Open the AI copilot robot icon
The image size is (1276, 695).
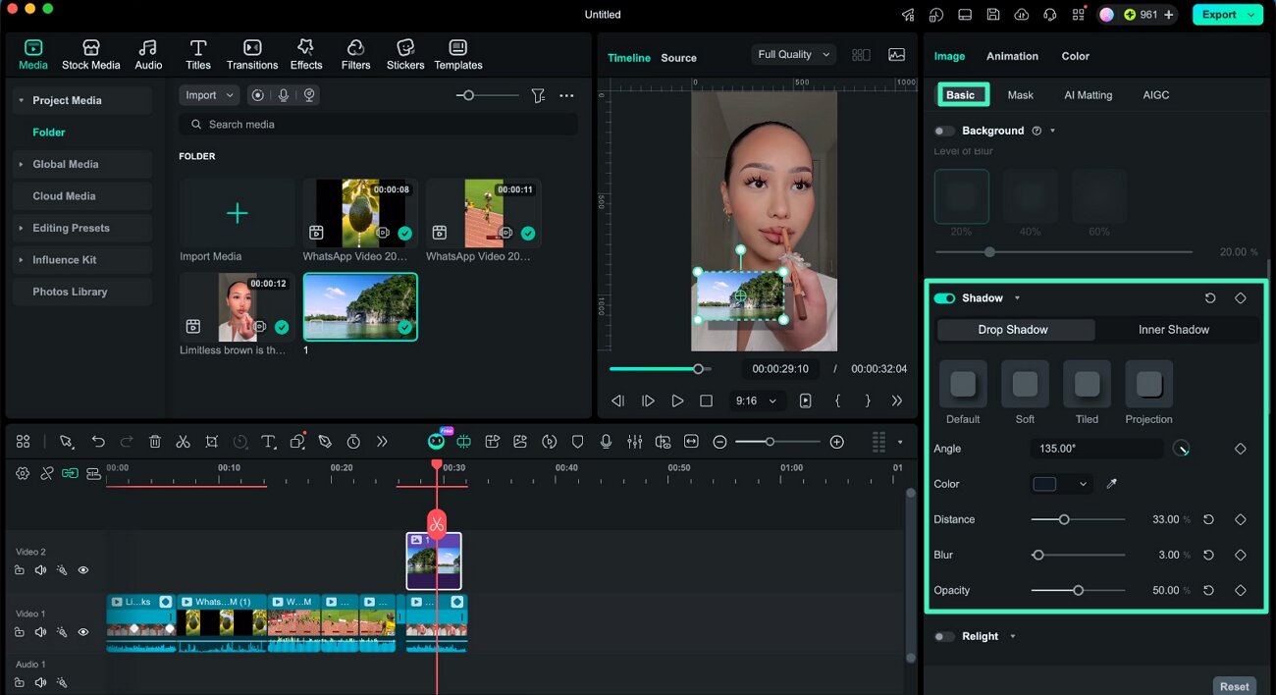click(x=436, y=442)
